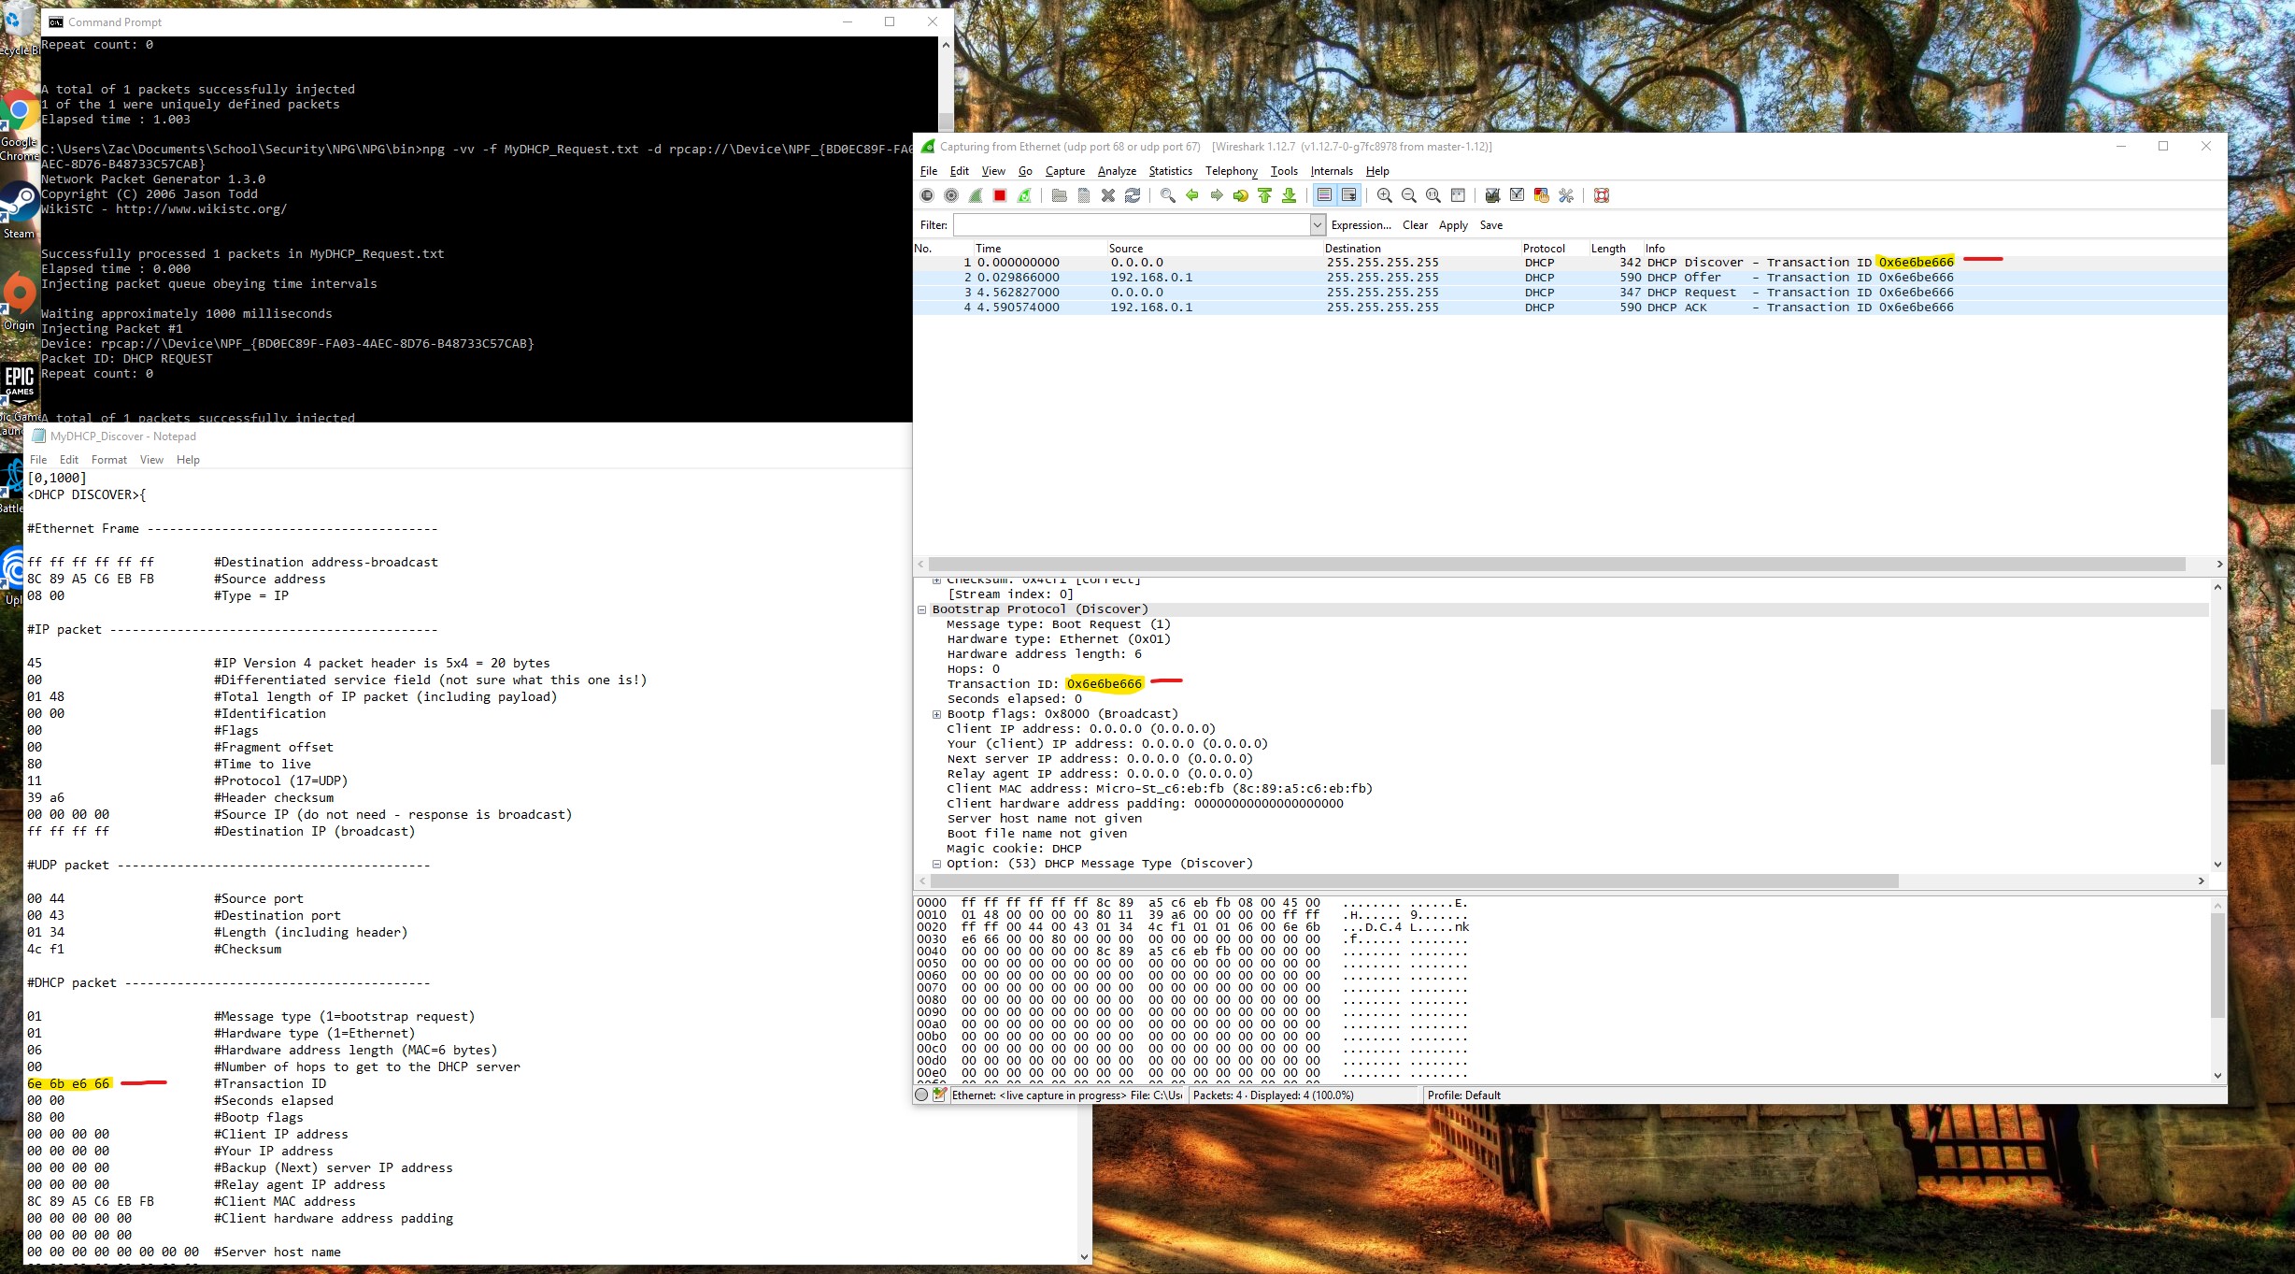Click into the Wireshark Filter input field
The image size is (2295, 1274).
point(1132,224)
